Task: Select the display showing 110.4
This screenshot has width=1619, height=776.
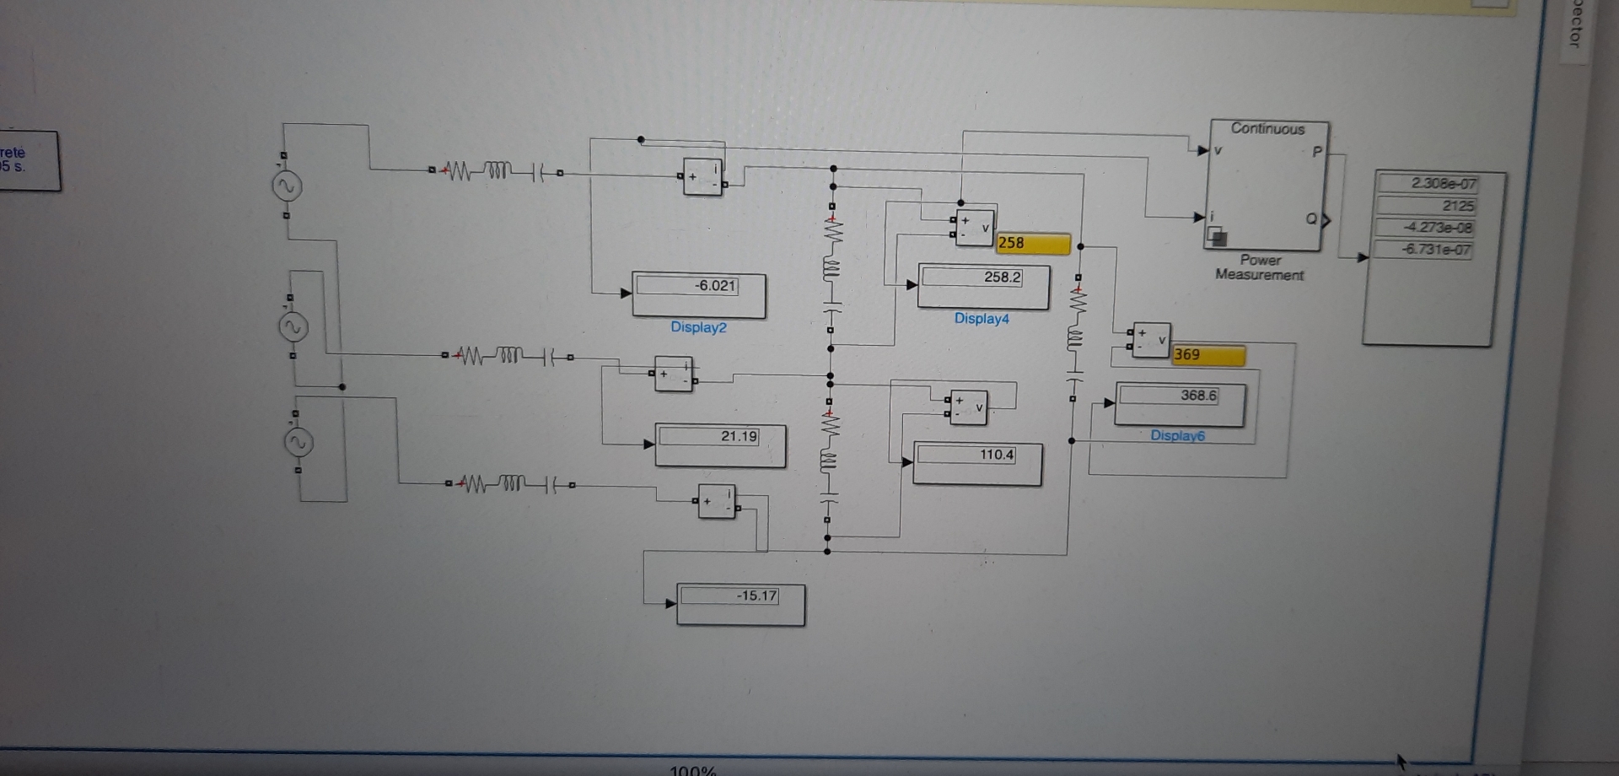Action: click(976, 463)
